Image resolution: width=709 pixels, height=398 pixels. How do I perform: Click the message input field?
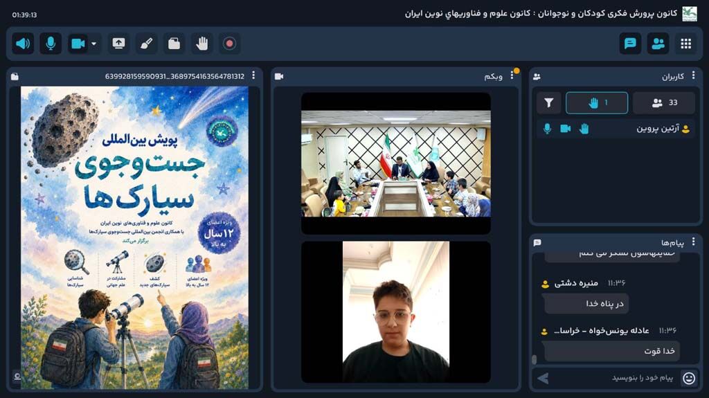pos(615,378)
